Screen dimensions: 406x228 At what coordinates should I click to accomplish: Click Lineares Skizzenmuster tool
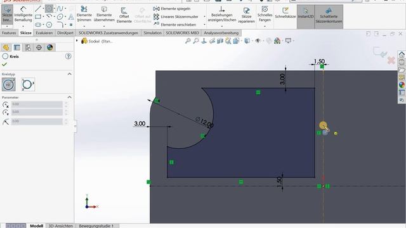(x=176, y=16)
